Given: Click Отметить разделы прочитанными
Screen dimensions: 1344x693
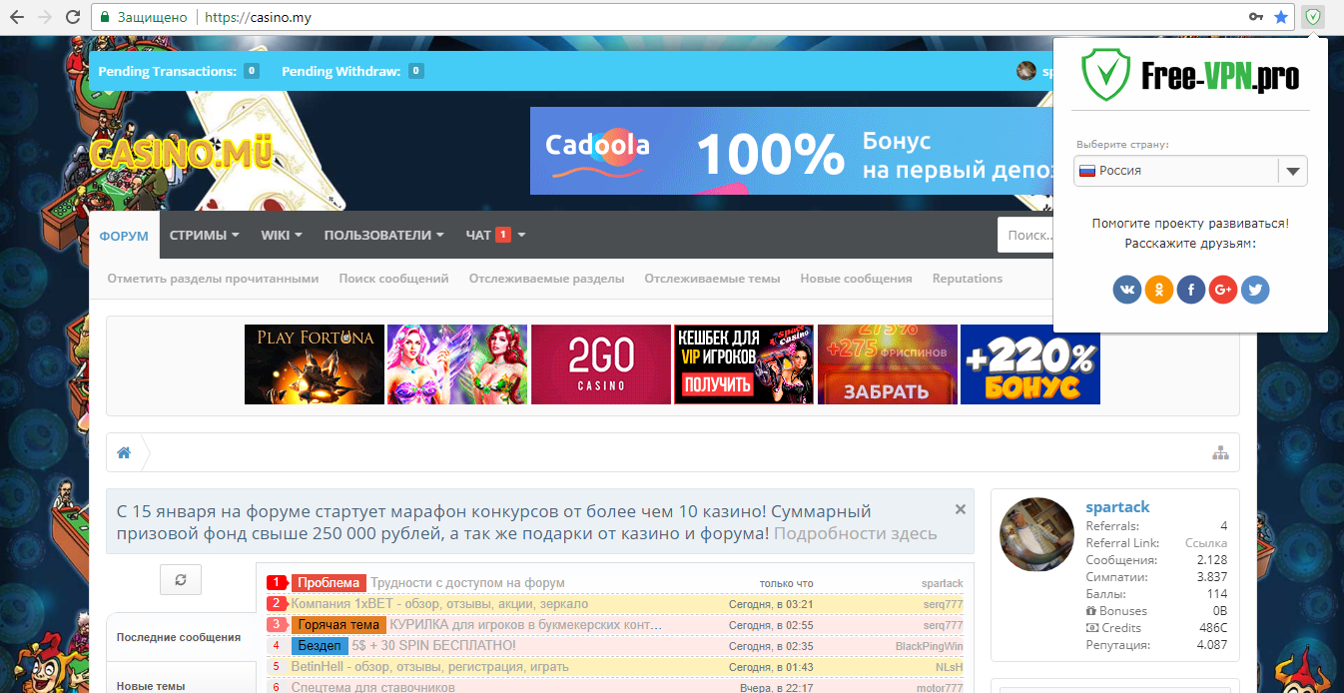Looking at the screenshot, I should point(213,279).
